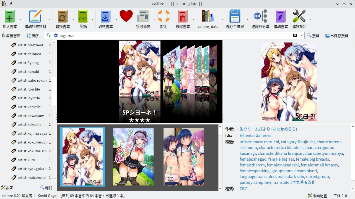Click cover grid scrollbar up arrow

click(x=220, y=127)
